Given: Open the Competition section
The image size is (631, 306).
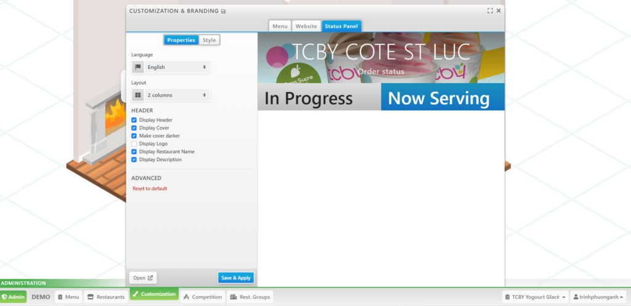Looking at the screenshot, I should coord(202,297).
